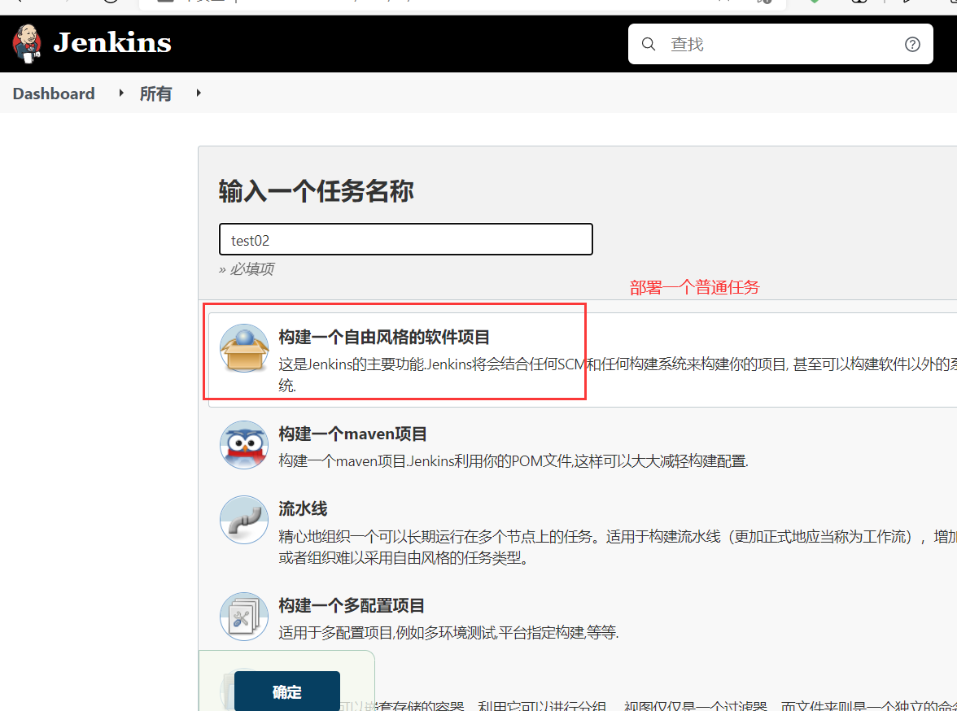
Task: Choose 构建一个maven项目 title
Action: point(352,434)
